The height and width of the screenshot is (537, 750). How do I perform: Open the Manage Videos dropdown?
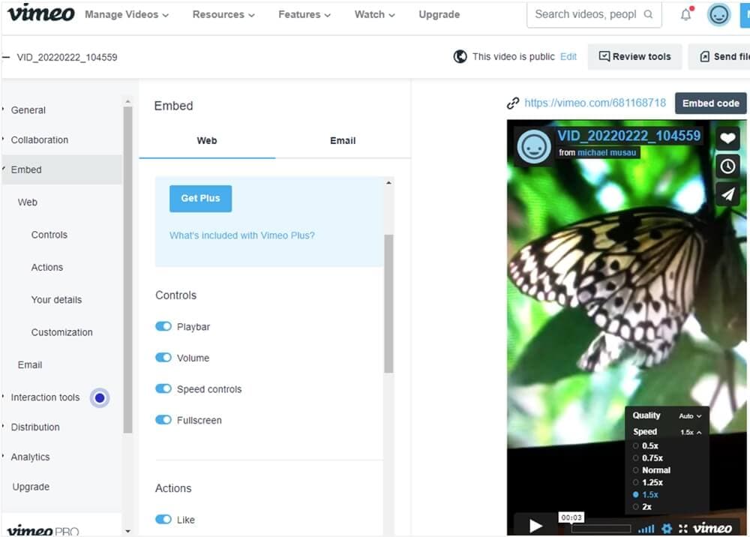[x=127, y=15]
